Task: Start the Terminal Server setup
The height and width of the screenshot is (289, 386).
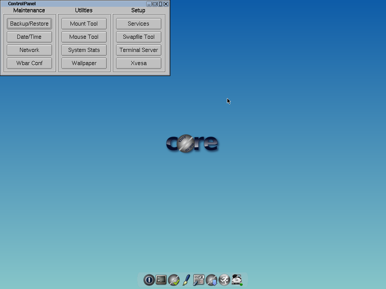Action: click(138, 50)
